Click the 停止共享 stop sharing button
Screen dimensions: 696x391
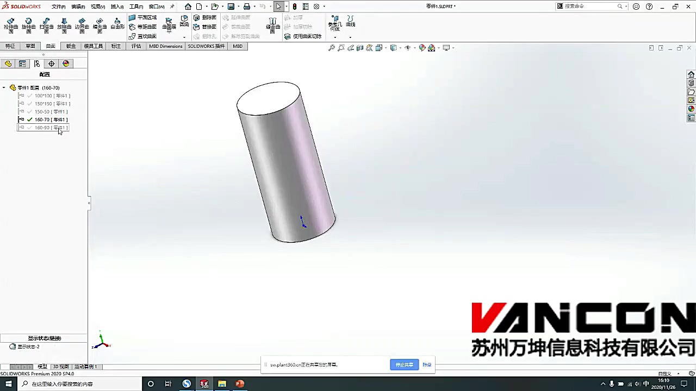pyautogui.click(x=404, y=365)
